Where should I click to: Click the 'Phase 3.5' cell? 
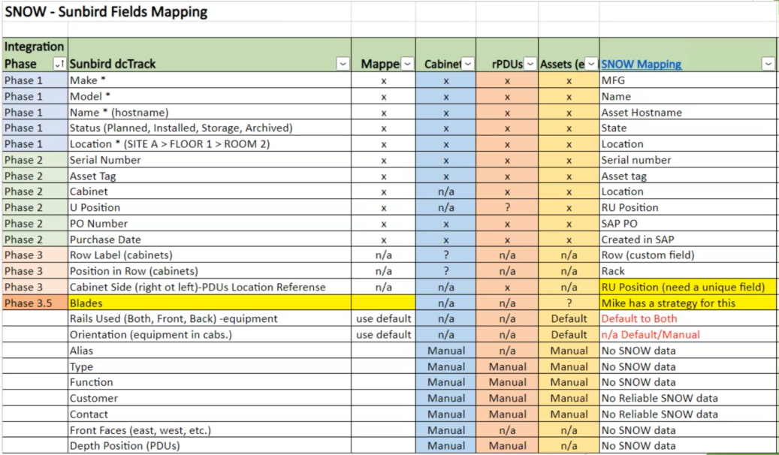point(35,303)
